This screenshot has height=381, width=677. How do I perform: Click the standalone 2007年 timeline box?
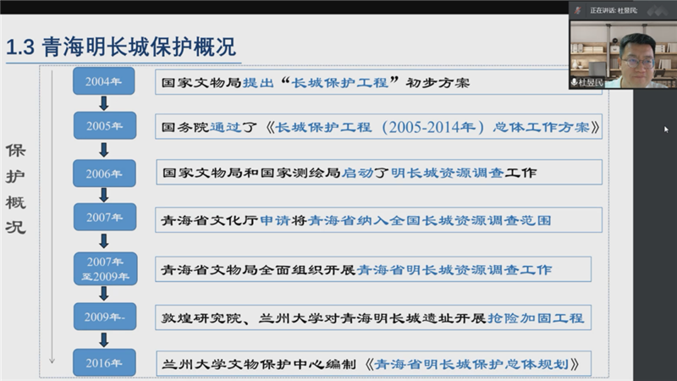pos(104,218)
